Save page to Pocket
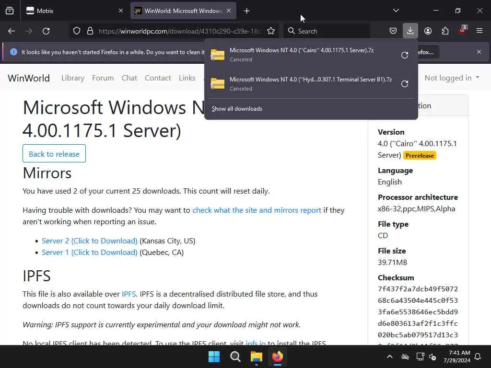491x368 pixels. pyautogui.click(x=393, y=31)
